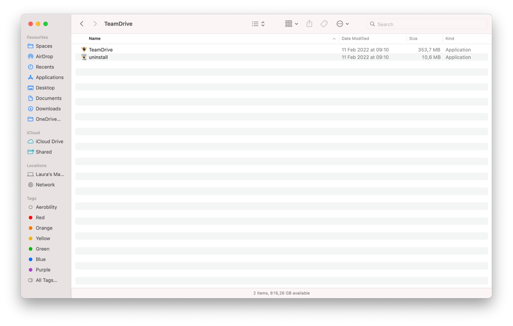513x326 pixels.
Task: Click the Share toolbar icon
Action: click(x=309, y=24)
